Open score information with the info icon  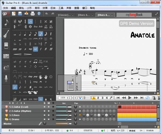[x=39, y=14]
